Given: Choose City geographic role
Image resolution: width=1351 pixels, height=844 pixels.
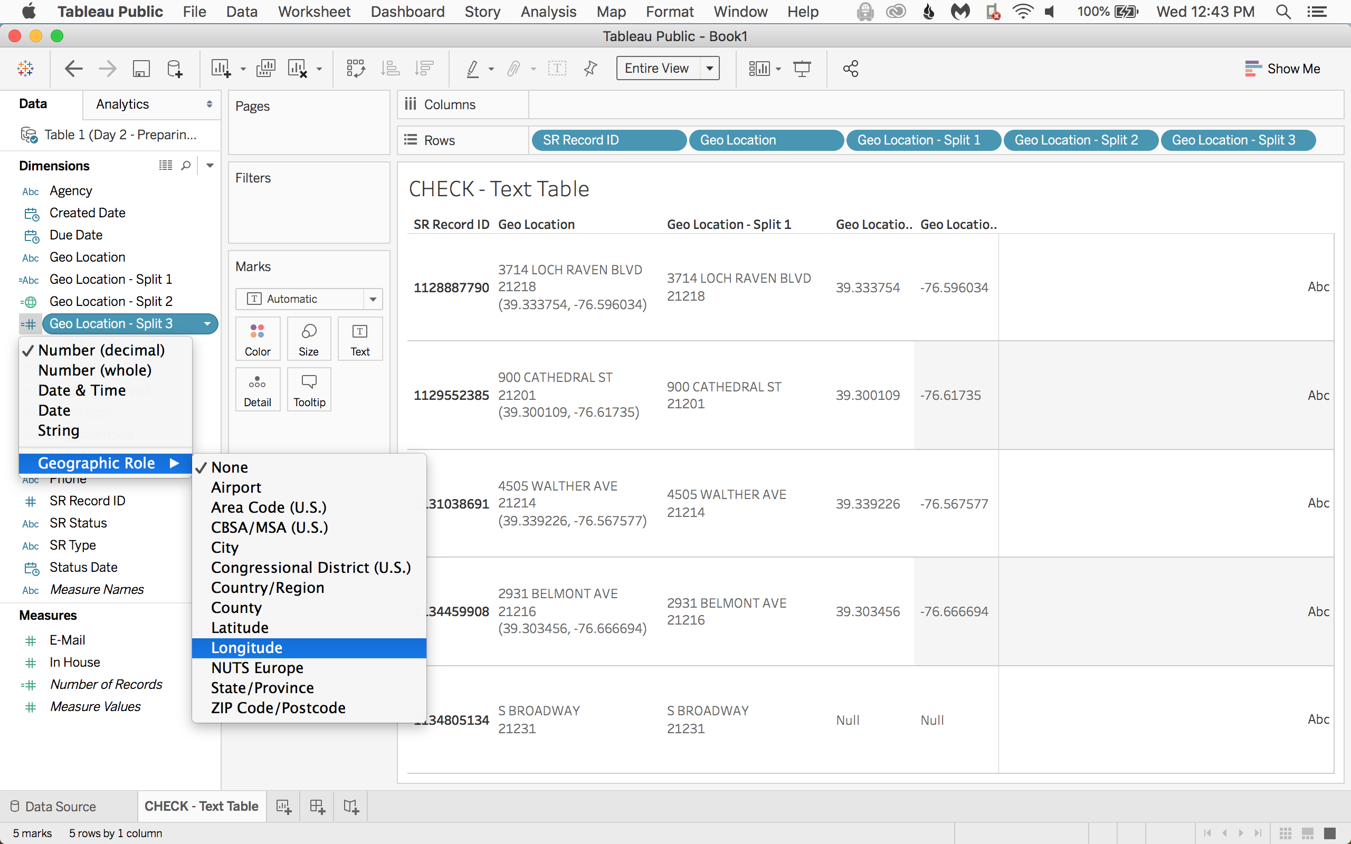Looking at the screenshot, I should click(309, 548).
